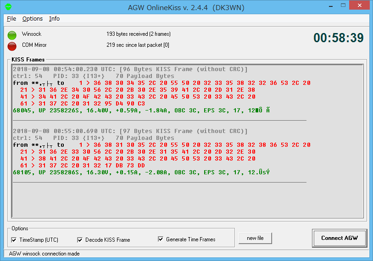Open the Options menu
The width and height of the screenshot is (373, 261).
click(x=33, y=19)
